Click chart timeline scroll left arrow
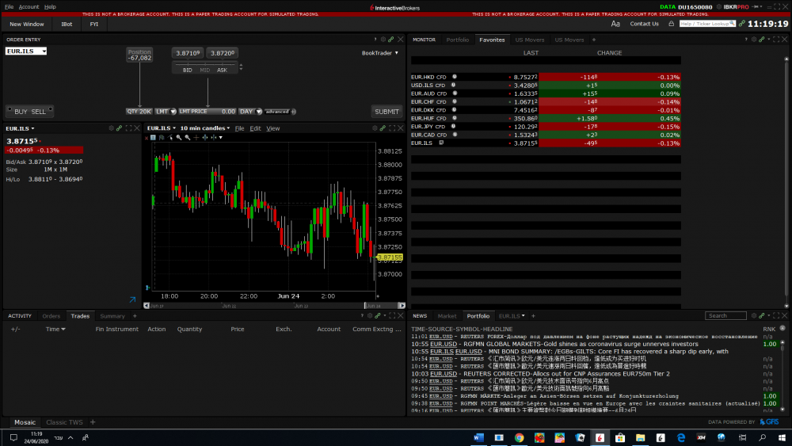This screenshot has width=792, height=446. [x=147, y=306]
